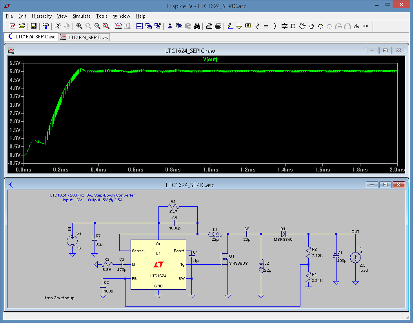Select the Move hand tool
The height and width of the screenshot is (323, 413).
pyautogui.click(x=302, y=26)
